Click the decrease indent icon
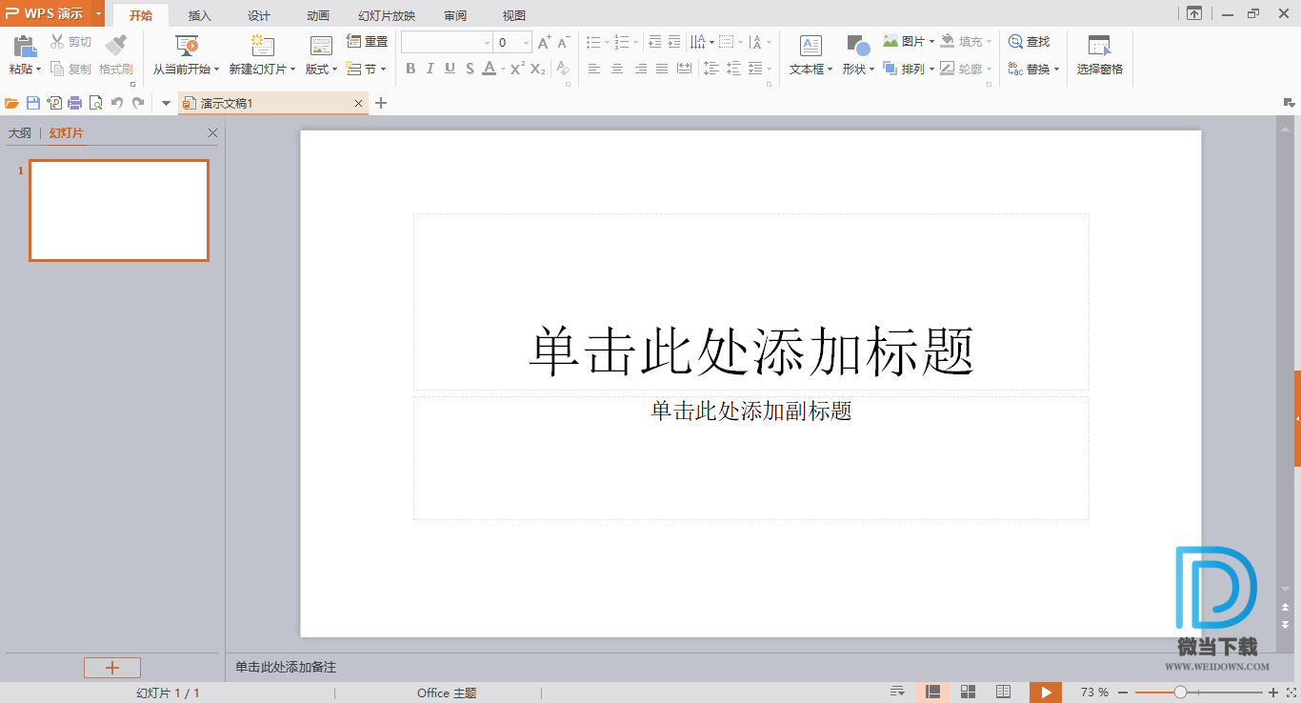The image size is (1301, 703). (x=654, y=42)
